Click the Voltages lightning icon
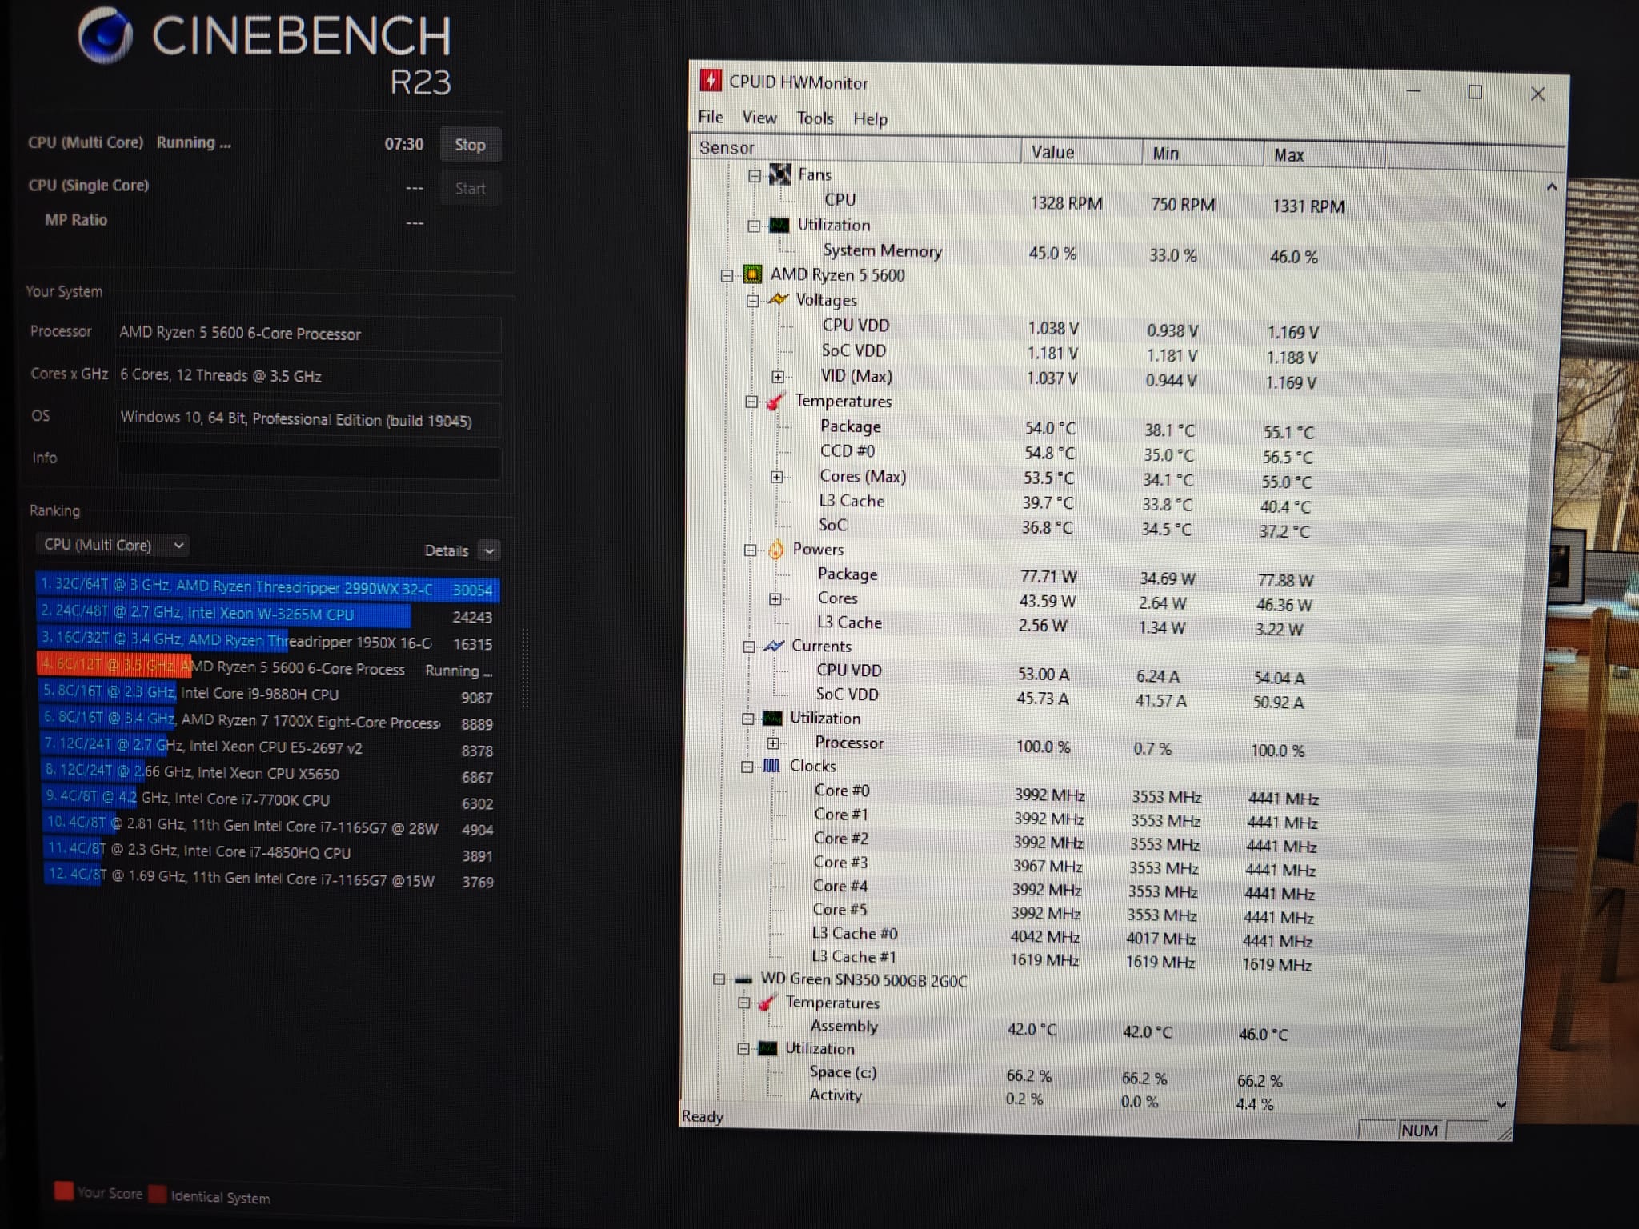Viewport: 1639px width, 1229px height. tap(778, 299)
